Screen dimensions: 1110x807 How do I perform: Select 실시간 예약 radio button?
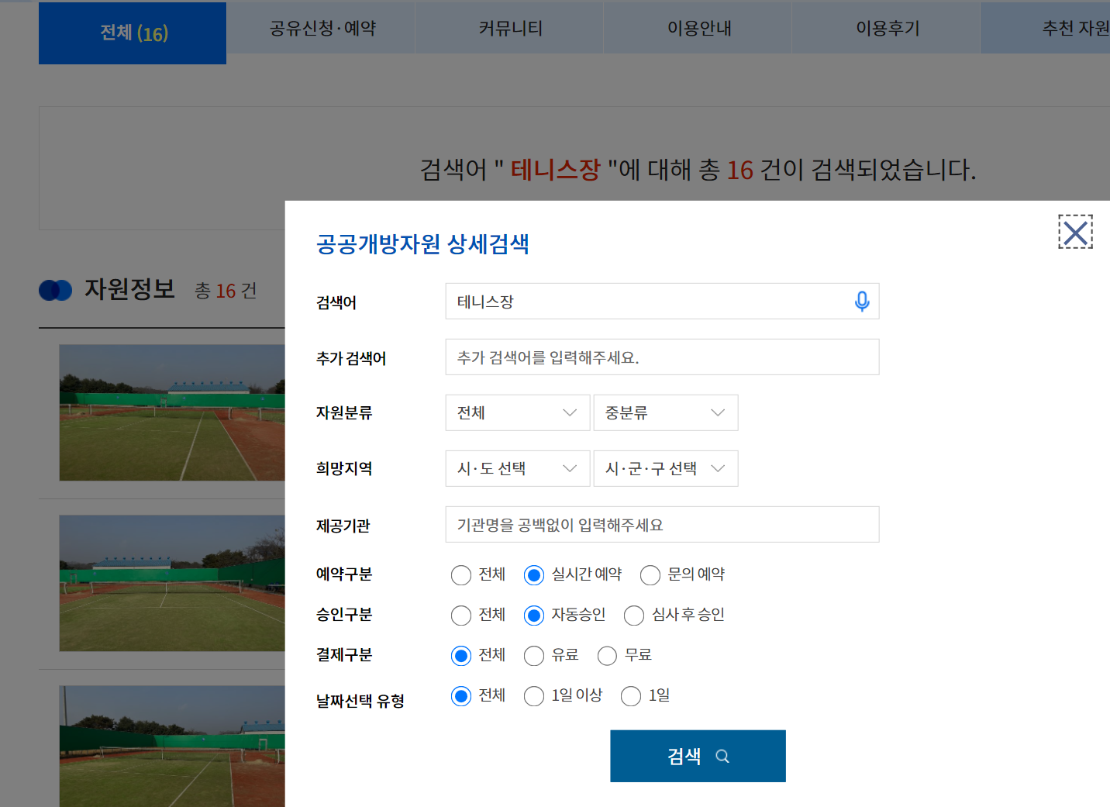point(534,575)
